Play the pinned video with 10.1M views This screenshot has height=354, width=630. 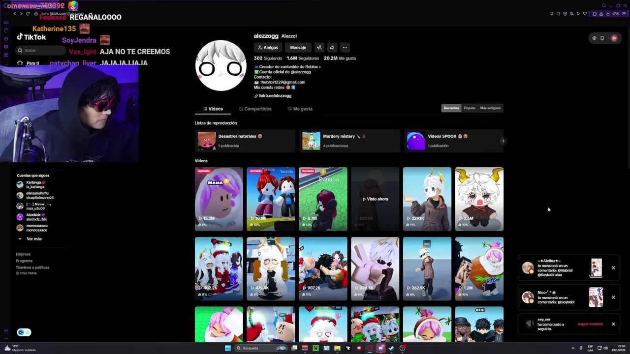(271, 199)
